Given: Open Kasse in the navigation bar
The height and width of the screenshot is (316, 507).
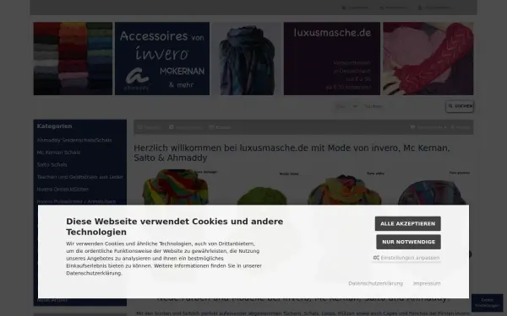Looking at the screenshot, I should point(221,127).
